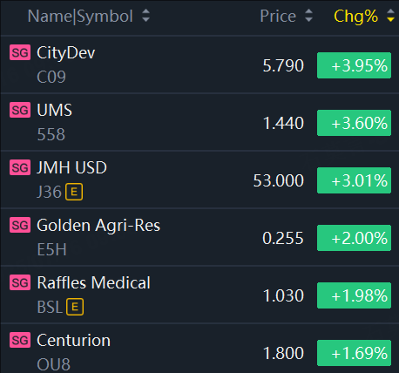Viewport: 399px width, 373px height.
Task: Click the SG badge beside Raffles Medical
Action: tap(20, 282)
